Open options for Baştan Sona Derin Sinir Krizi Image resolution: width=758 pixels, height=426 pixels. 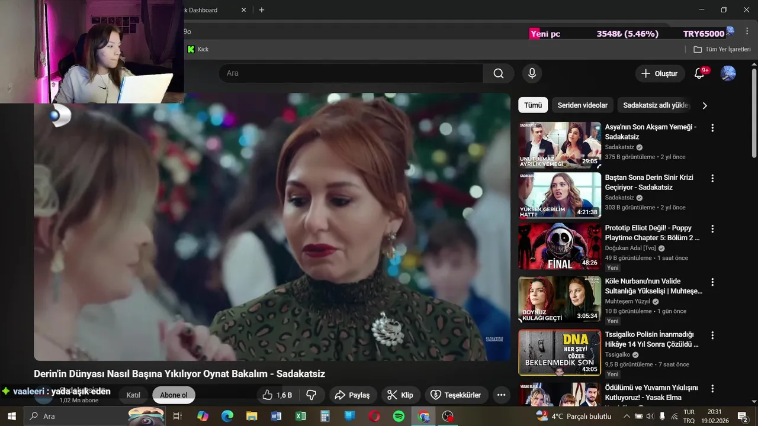tap(712, 178)
